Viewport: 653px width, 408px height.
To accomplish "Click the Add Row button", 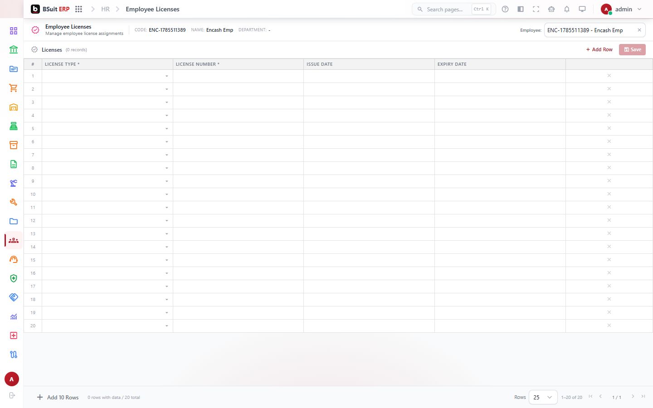I will tap(599, 49).
